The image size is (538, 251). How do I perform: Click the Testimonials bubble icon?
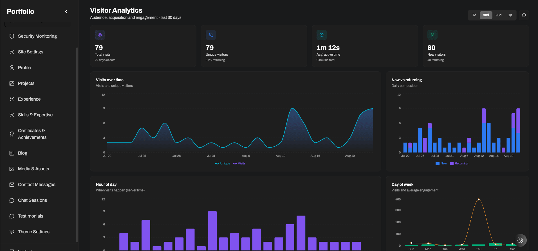coord(12,216)
